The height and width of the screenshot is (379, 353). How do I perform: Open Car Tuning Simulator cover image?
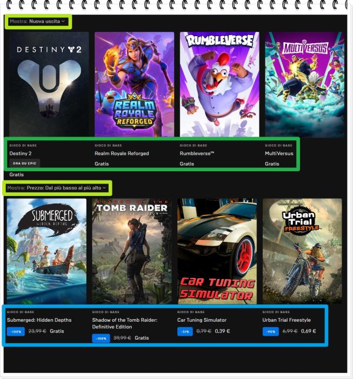pyautogui.click(x=217, y=251)
